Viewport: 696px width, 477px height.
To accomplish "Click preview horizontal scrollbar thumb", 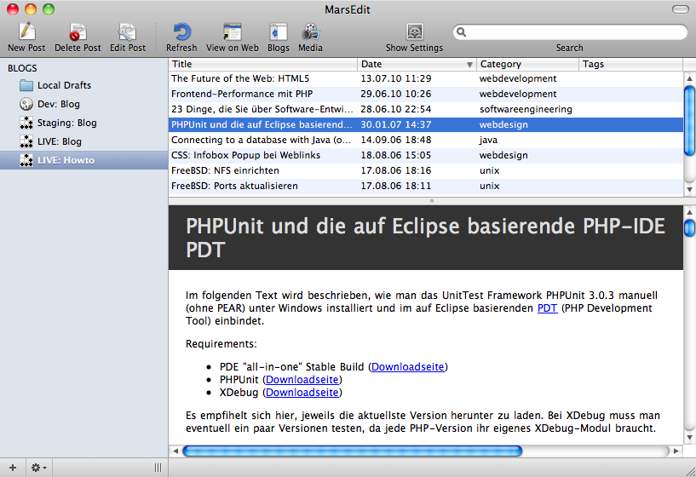I will pos(353,451).
